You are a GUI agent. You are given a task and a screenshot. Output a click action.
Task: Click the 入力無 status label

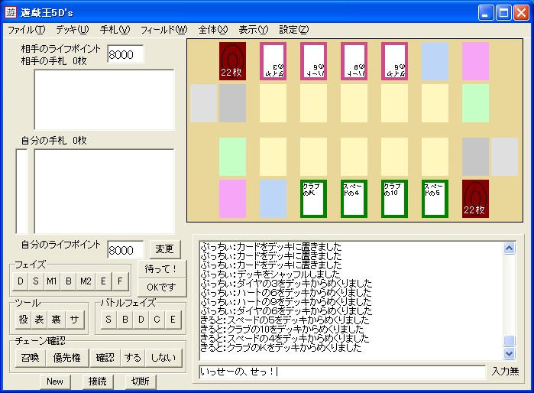[x=506, y=371]
